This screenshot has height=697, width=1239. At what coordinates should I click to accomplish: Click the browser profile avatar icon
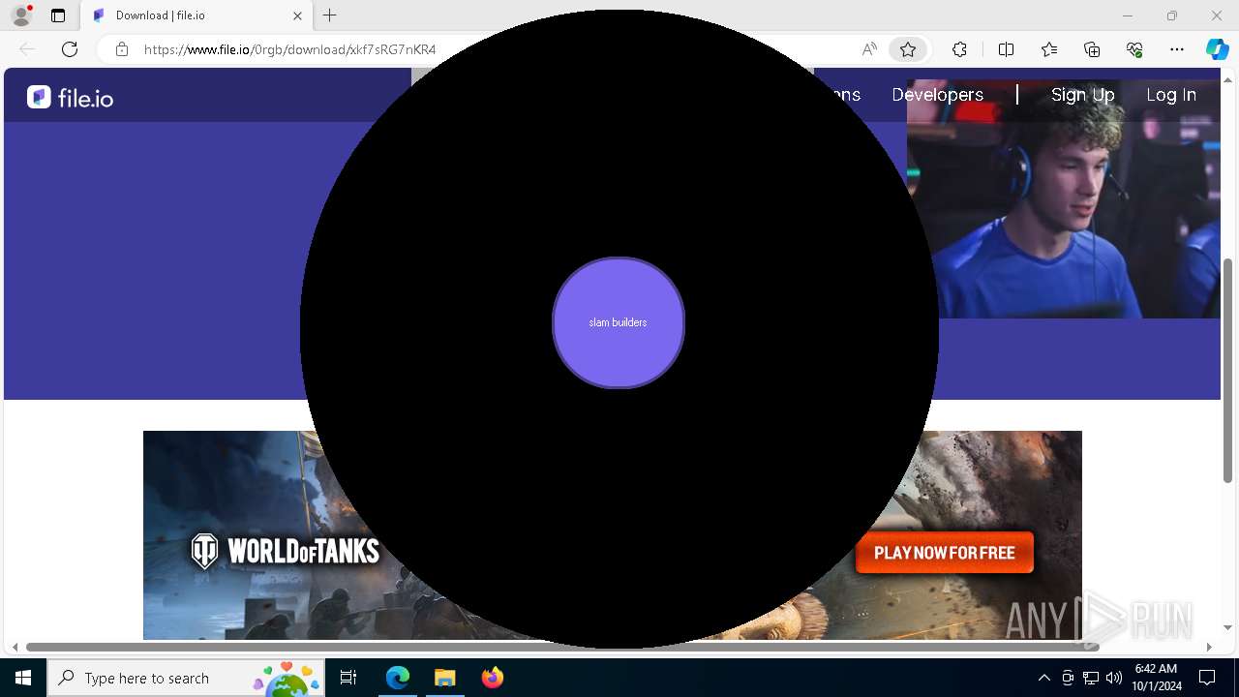point(21,15)
